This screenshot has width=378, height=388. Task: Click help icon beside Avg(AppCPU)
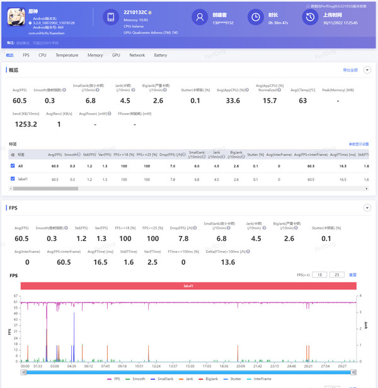247,90
